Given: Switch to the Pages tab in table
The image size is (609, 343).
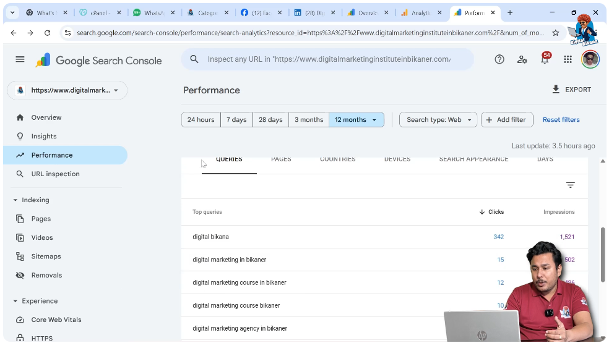Looking at the screenshot, I should tap(281, 160).
